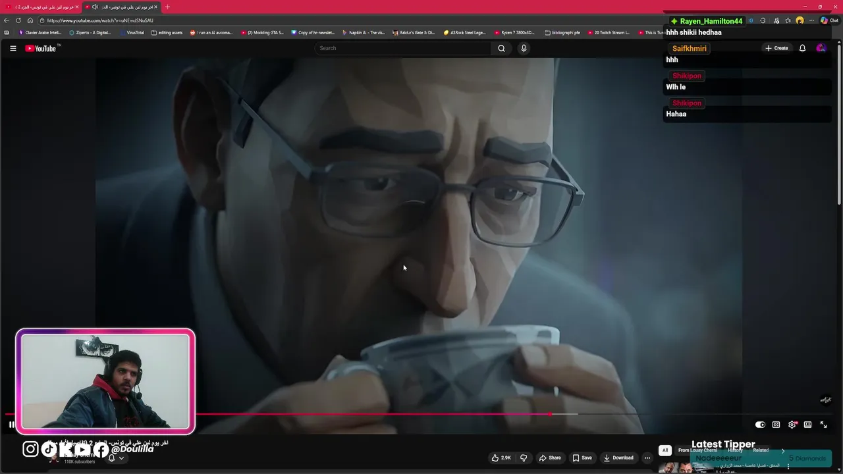Open the Ryzen 7 7800x3D... bookmark
The height and width of the screenshot is (474, 843).
514,32
